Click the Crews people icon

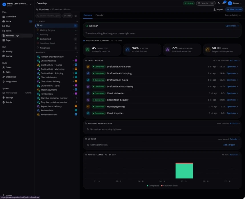4,67
